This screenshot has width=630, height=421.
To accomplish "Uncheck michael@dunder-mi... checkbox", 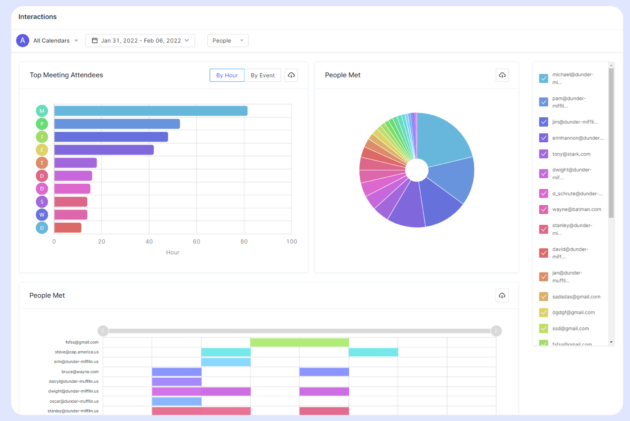I will point(543,78).
